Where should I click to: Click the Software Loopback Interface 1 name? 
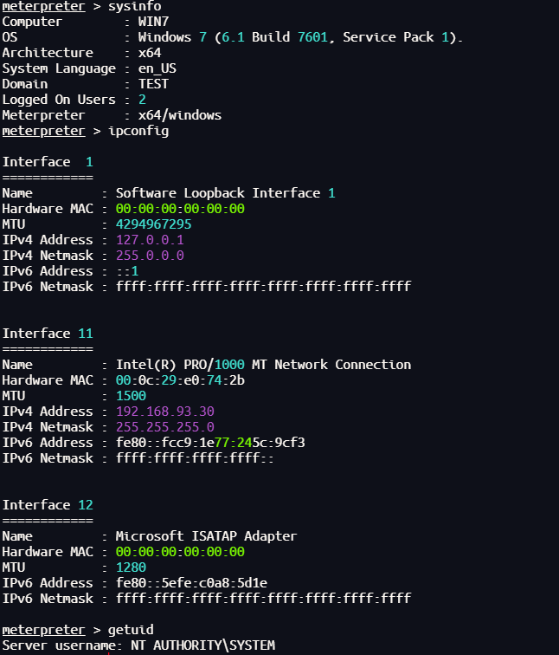(225, 193)
